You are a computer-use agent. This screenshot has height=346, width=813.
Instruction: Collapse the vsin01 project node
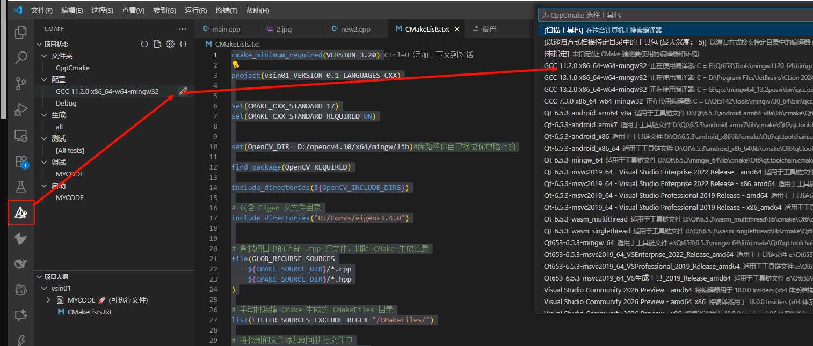click(x=44, y=288)
